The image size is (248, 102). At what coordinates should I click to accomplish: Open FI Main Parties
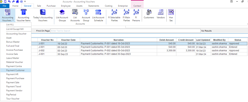pyautogui.click(x=126, y=15)
